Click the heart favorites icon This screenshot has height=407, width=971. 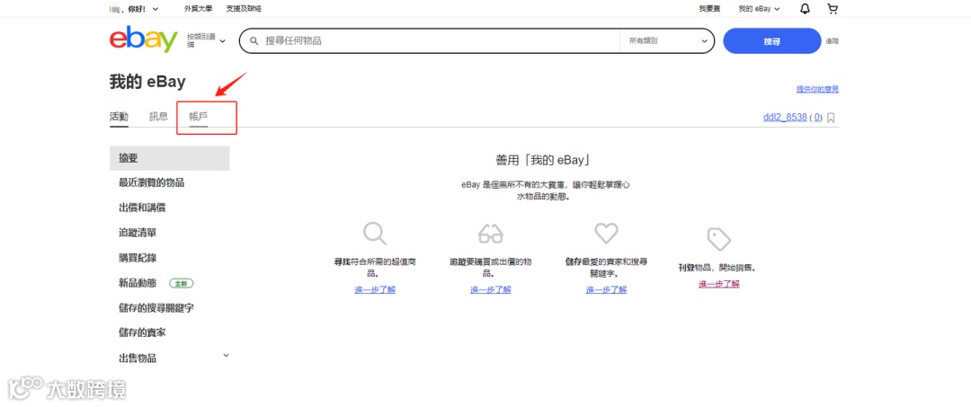(606, 234)
